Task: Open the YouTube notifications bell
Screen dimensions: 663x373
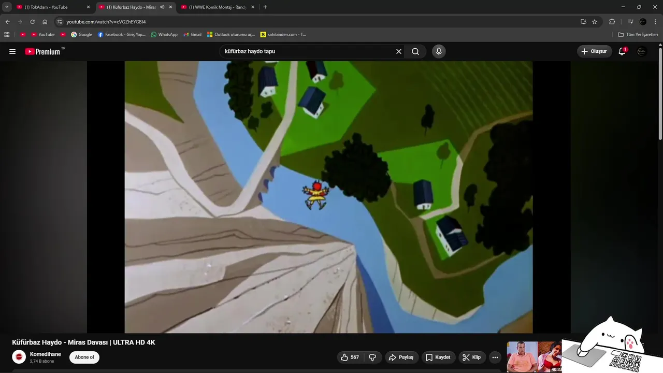Action: click(x=622, y=51)
